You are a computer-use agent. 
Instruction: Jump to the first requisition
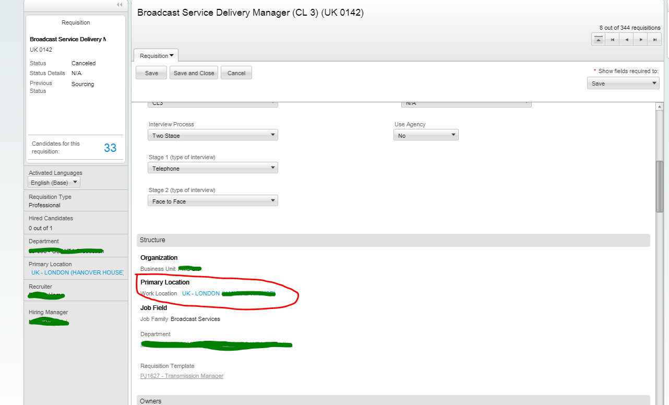click(x=612, y=39)
